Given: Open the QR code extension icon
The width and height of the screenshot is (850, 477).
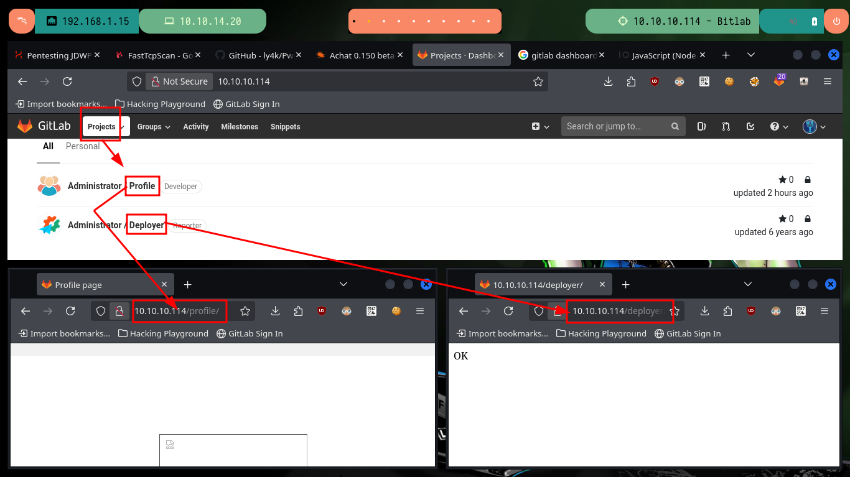Looking at the screenshot, I should [704, 81].
